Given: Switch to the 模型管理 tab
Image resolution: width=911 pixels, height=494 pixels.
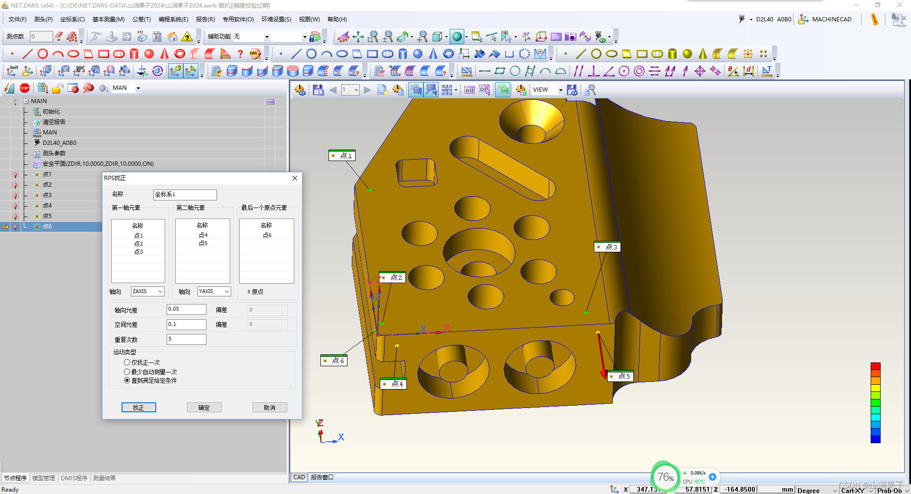Looking at the screenshot, I should tap(44, 478).
